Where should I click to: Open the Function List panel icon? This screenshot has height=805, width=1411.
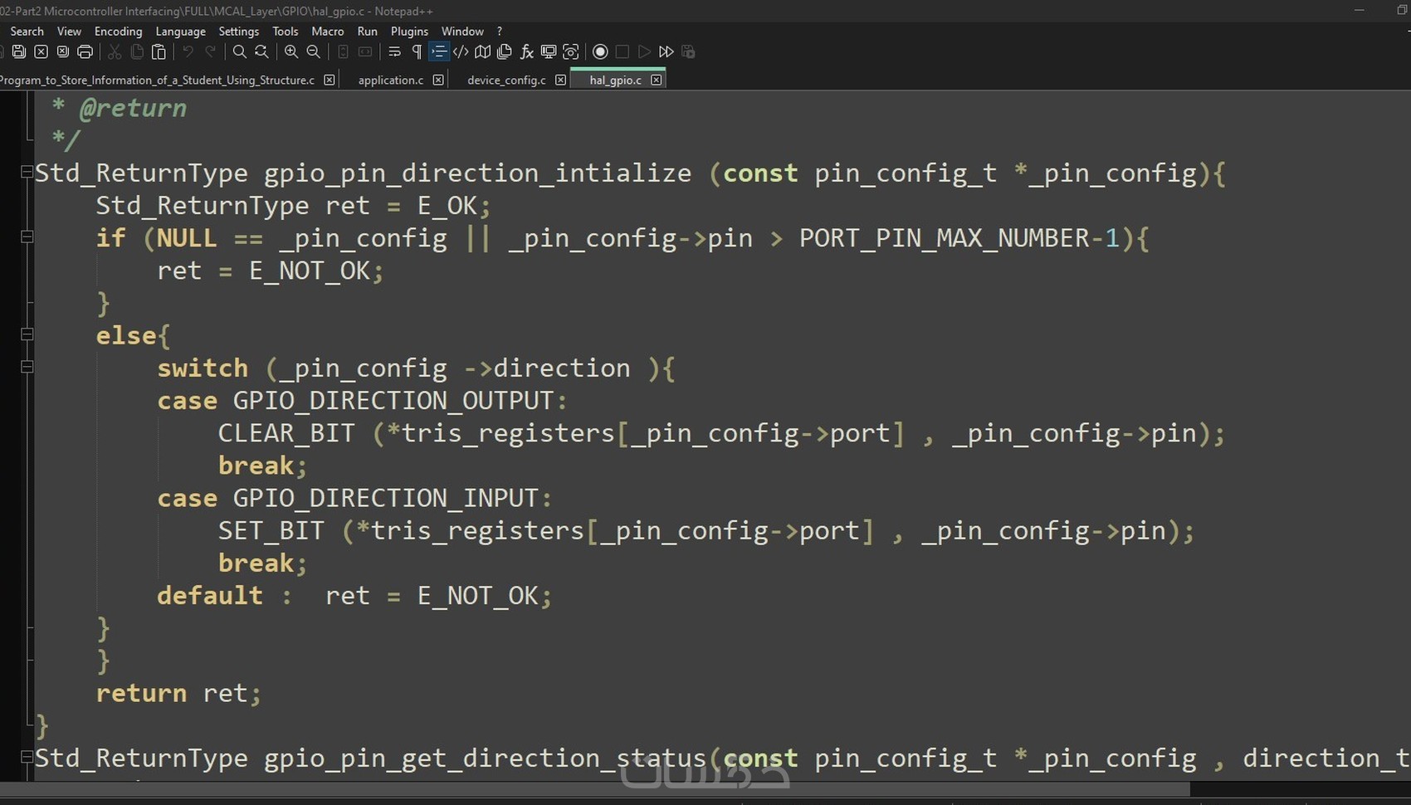526,51
